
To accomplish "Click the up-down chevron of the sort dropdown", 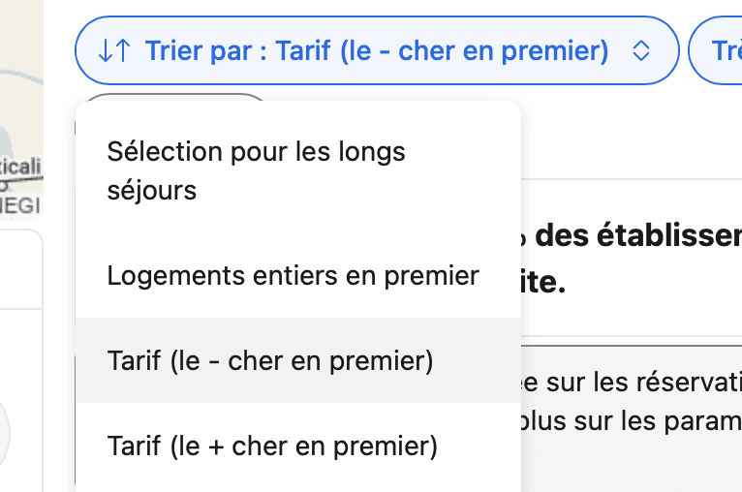I will tap(641, 50).
